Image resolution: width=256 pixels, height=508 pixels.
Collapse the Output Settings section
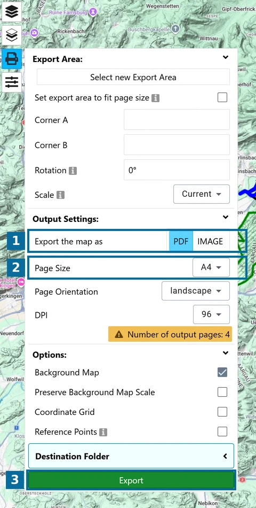226,218
